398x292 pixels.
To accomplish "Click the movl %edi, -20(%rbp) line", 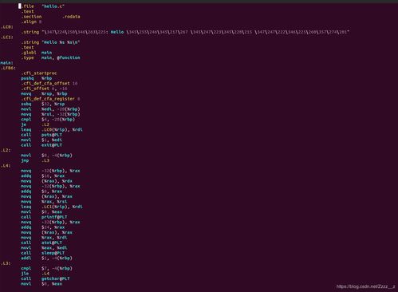I will [x=50, y=109].
